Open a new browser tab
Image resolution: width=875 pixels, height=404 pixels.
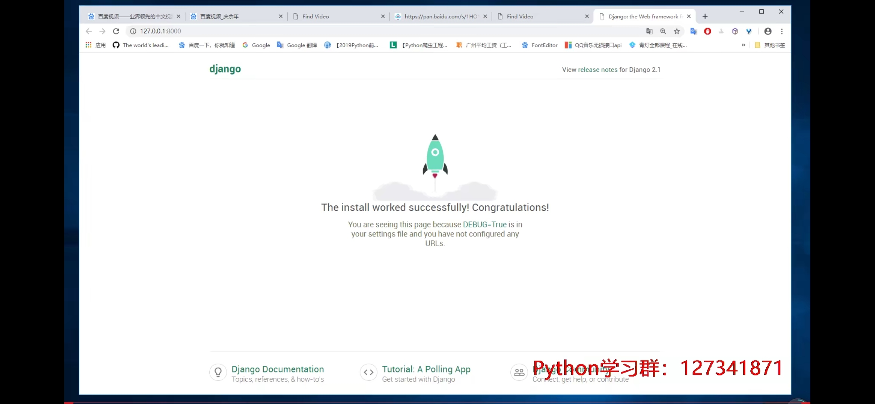point(705,16)
